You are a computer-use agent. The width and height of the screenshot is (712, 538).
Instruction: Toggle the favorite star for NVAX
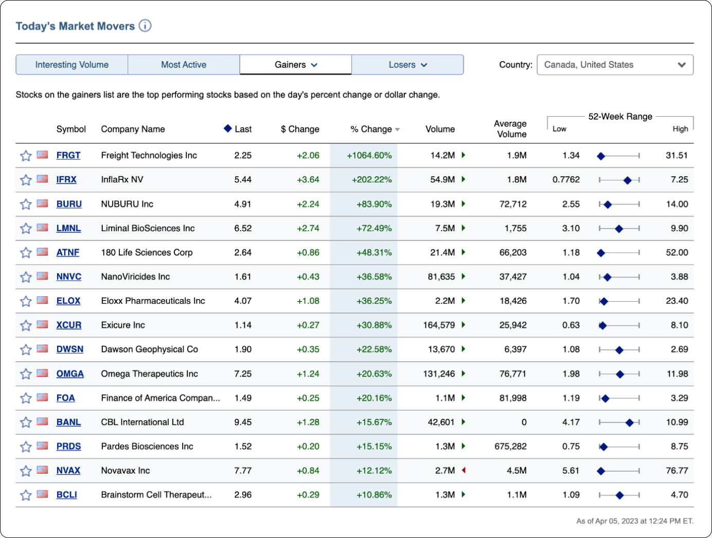(26, 470)
